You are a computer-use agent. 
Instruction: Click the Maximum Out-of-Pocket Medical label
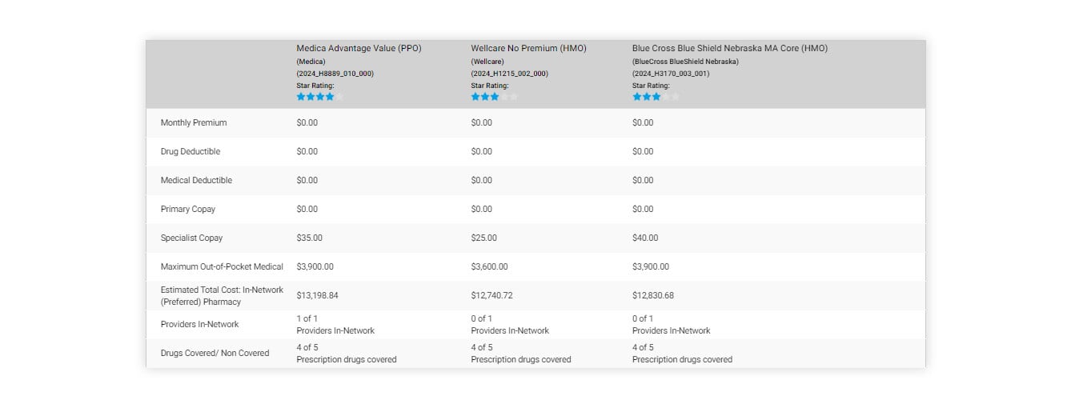pos(222,266)
